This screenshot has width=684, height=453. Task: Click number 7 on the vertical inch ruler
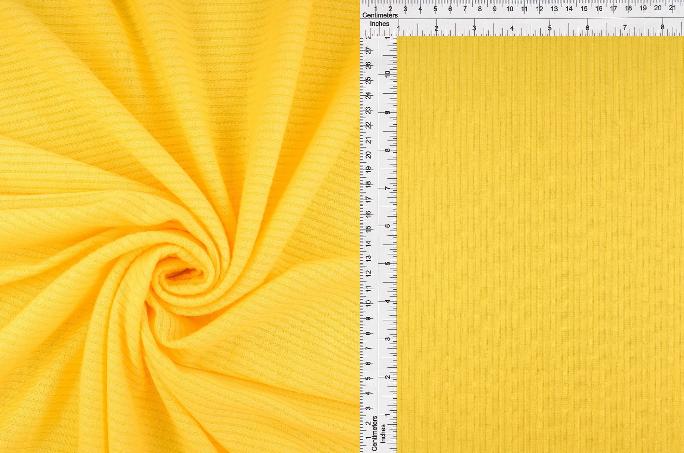pos(387,188)
